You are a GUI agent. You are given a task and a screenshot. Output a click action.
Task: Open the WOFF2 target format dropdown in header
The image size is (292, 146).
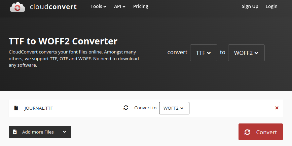pyautogui.click(x=246, y=53)
